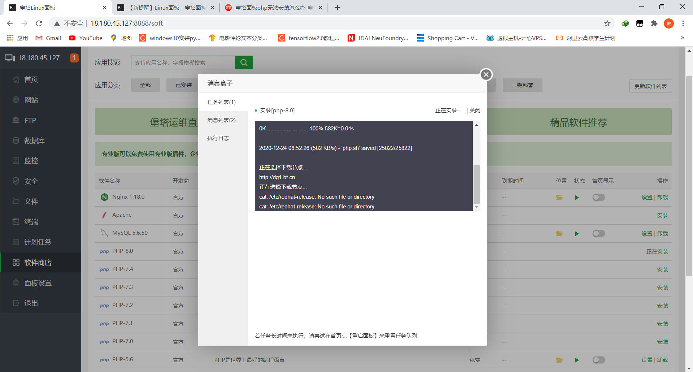Toggle MySQL homepage display switch
The width and height of the screenshot is (693, 372).
598,234
